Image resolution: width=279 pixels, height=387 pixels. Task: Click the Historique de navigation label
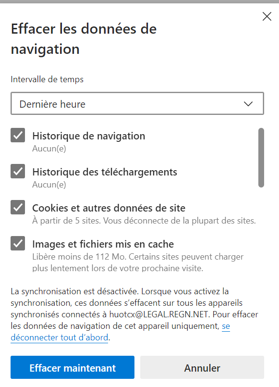click(89, 136)
